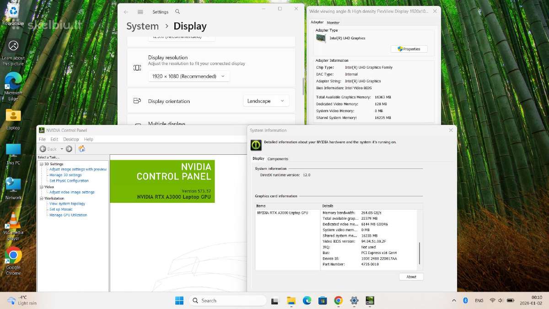Image resolution: width=549 pixels, height=309 pixels.
Task: Open the clock showing 00:10 2026-01-02
Action: 530,300
